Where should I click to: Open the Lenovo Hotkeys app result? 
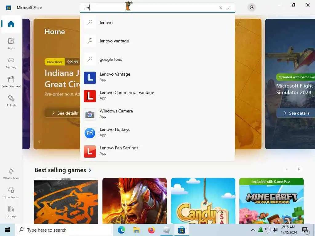(x=157, y=133)
